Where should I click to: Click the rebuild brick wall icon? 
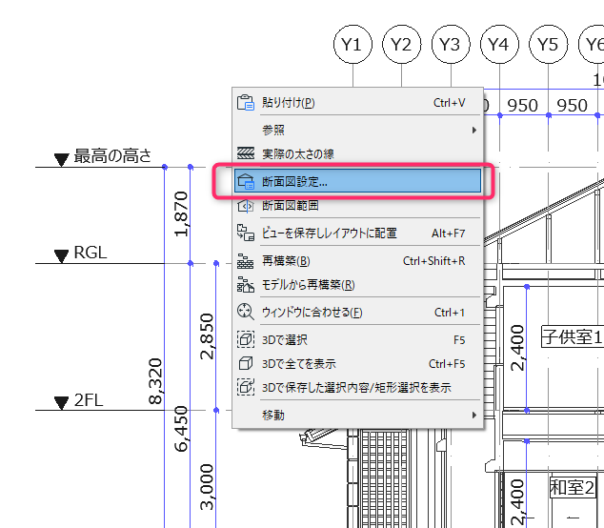coord(246,261)
